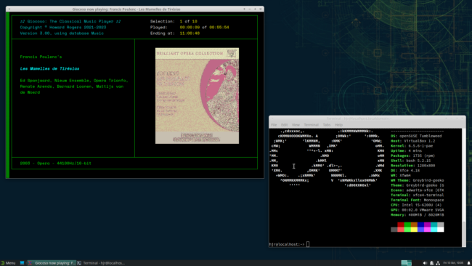472x266 pixels.
Task: Close the Giocoso window
Action: 261,9
